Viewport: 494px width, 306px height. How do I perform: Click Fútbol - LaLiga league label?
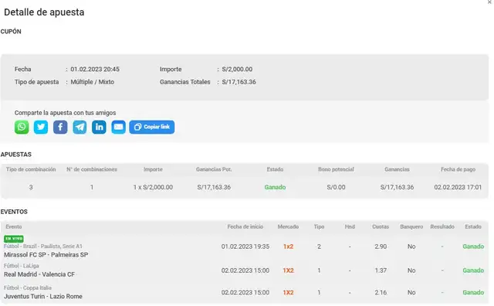[x=22, y=266]
